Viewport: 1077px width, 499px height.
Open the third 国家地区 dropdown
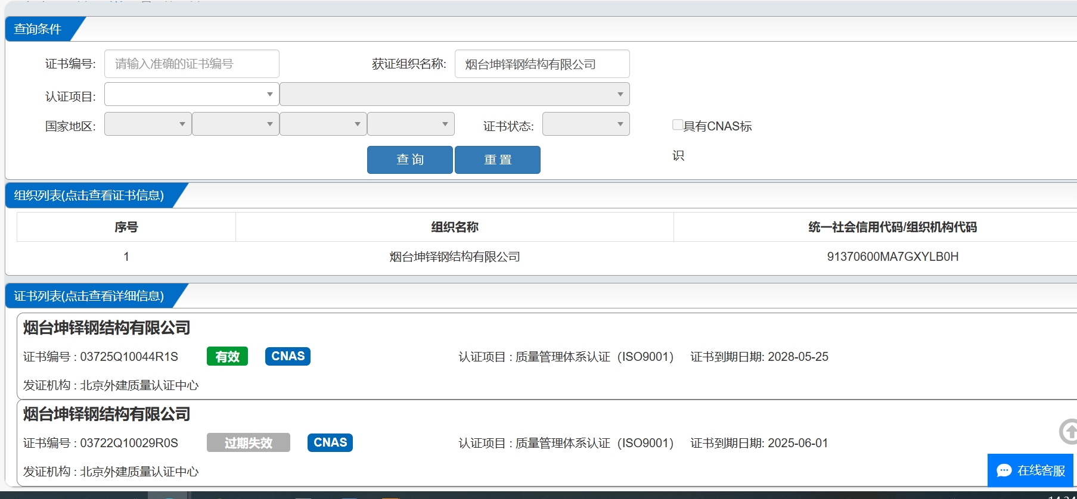tap(323, 124)
